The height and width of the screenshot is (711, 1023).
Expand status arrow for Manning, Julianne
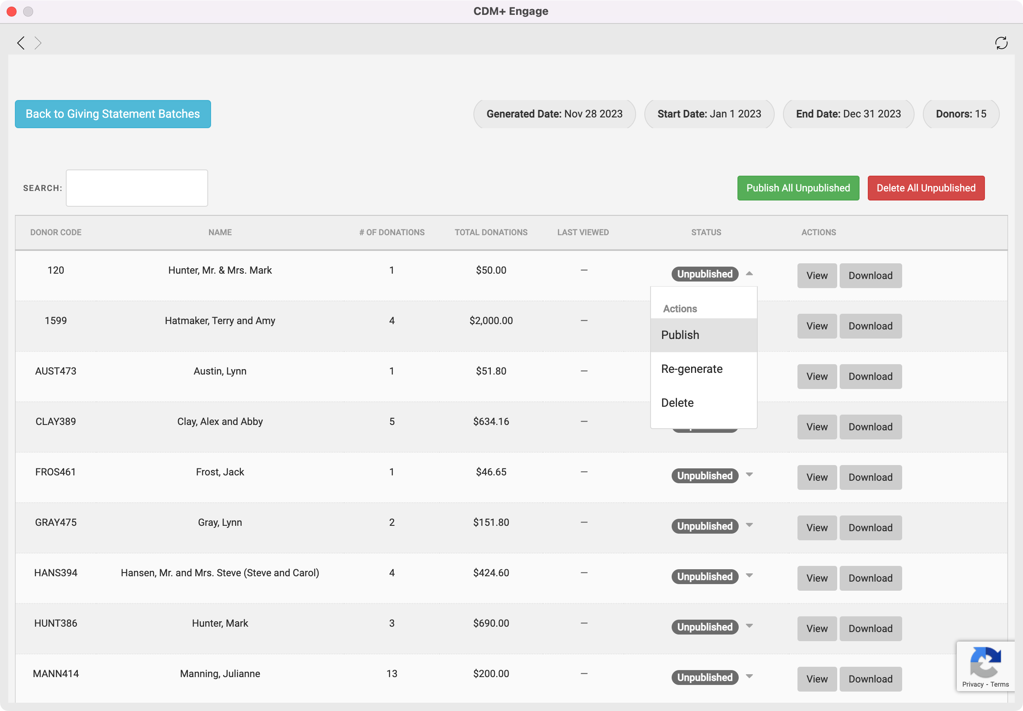point(749,677)
